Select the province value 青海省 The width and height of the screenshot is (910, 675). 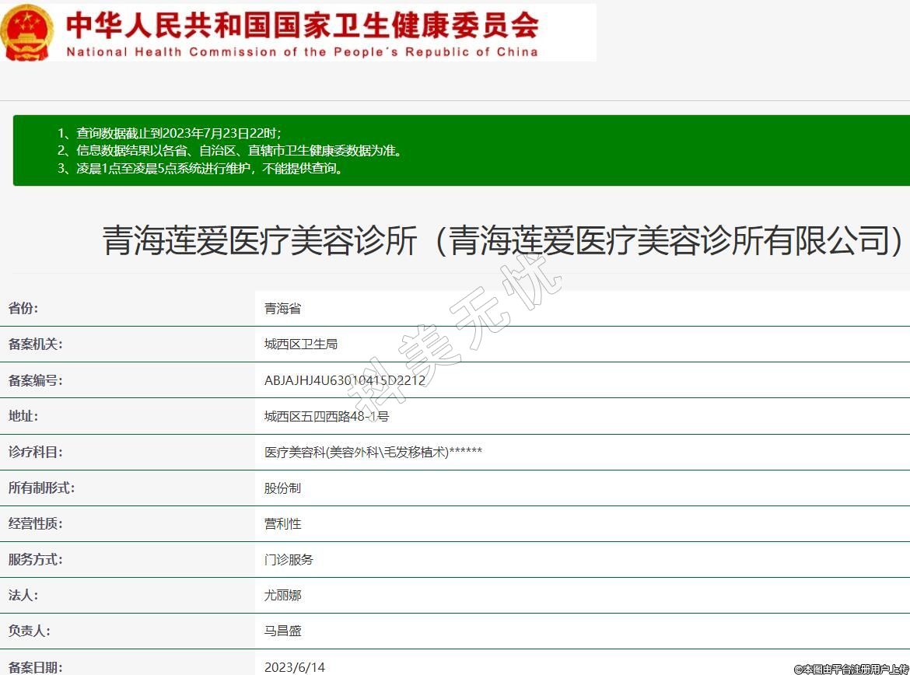click(282, 309)
